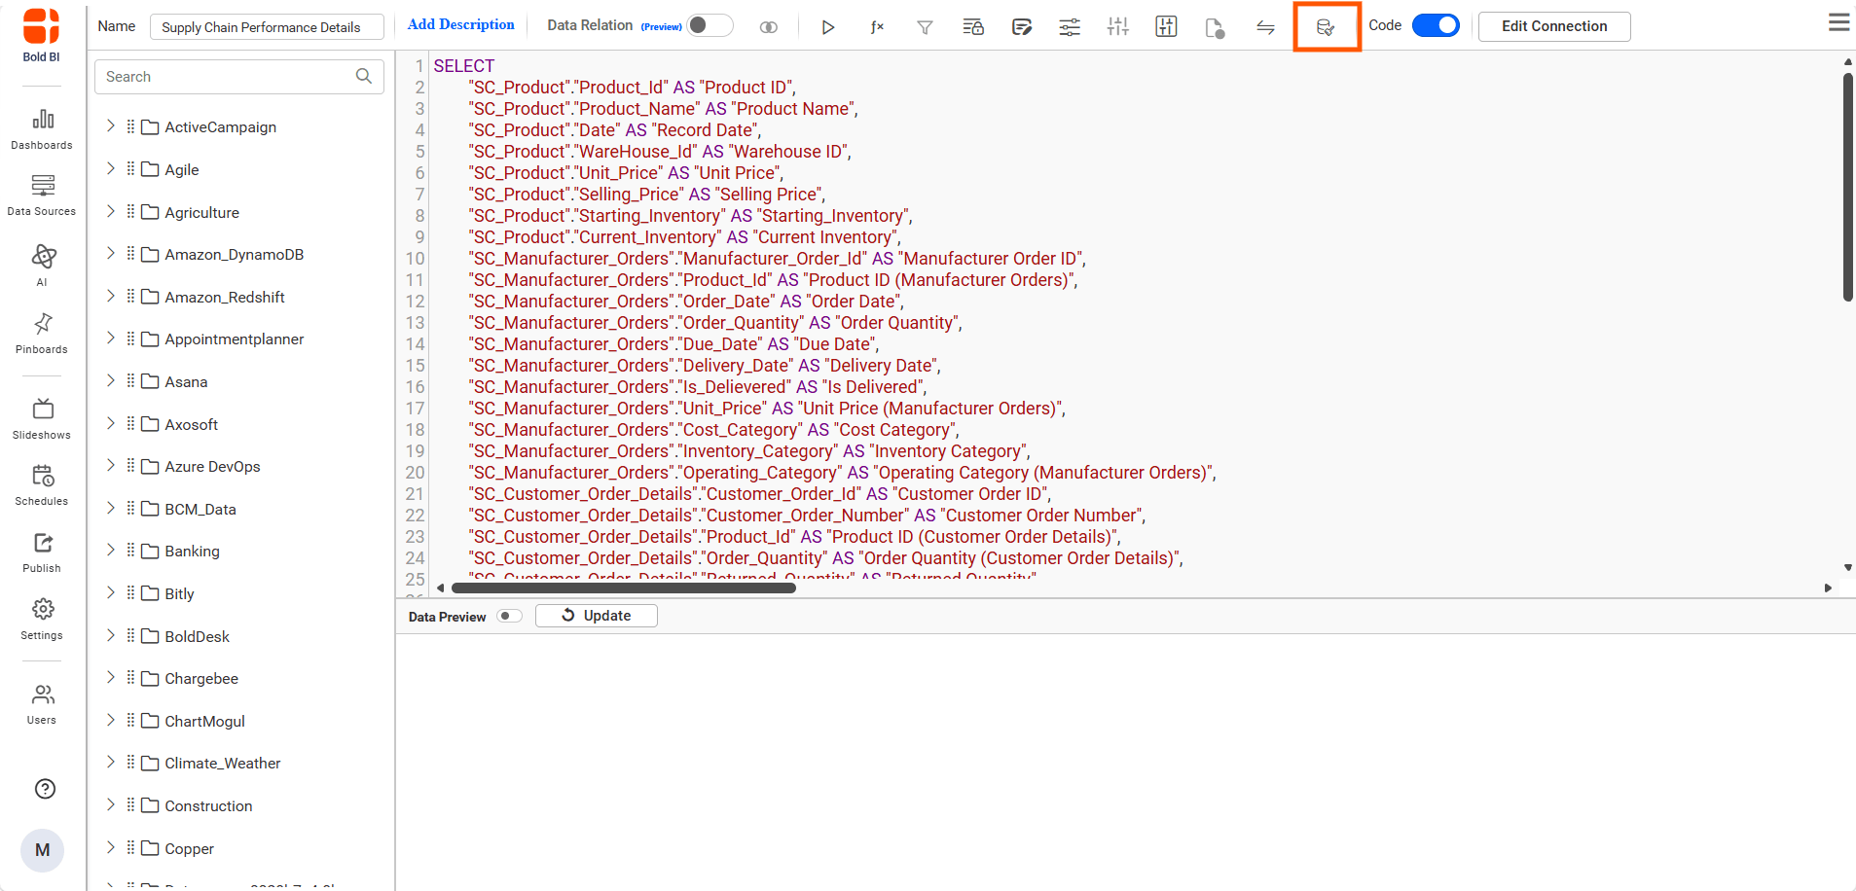
Task: Click the overlapping circles icon
Action: pyautogui.click(x=769, y=27)
